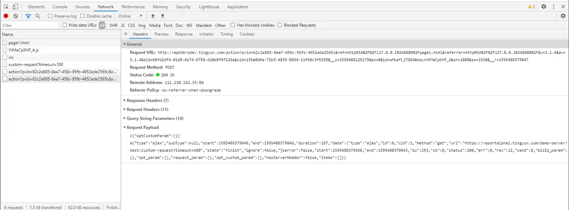
Task: Open the Online throttling dropdown
Action: point(130,16)
